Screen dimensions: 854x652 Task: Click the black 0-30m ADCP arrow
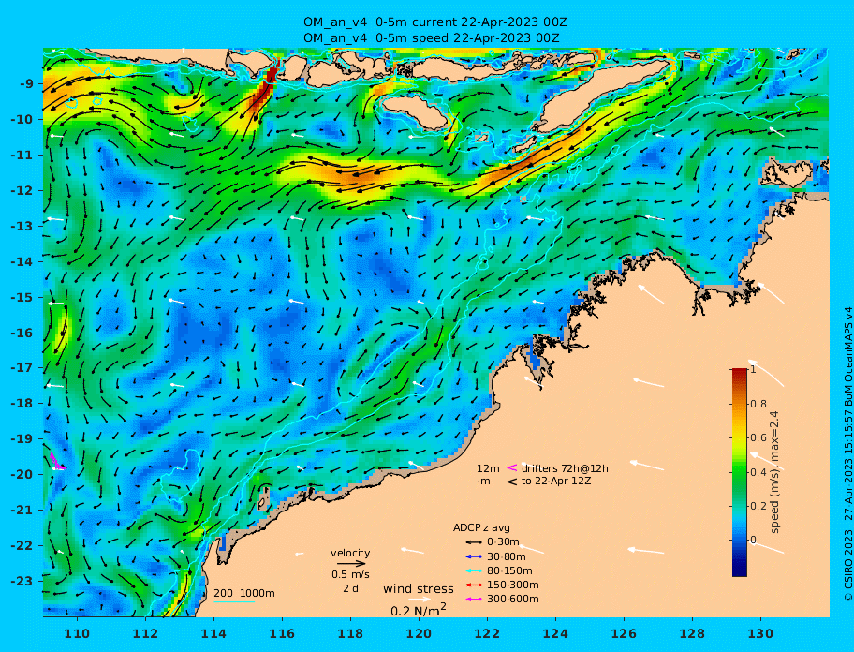tap(473, 542)
